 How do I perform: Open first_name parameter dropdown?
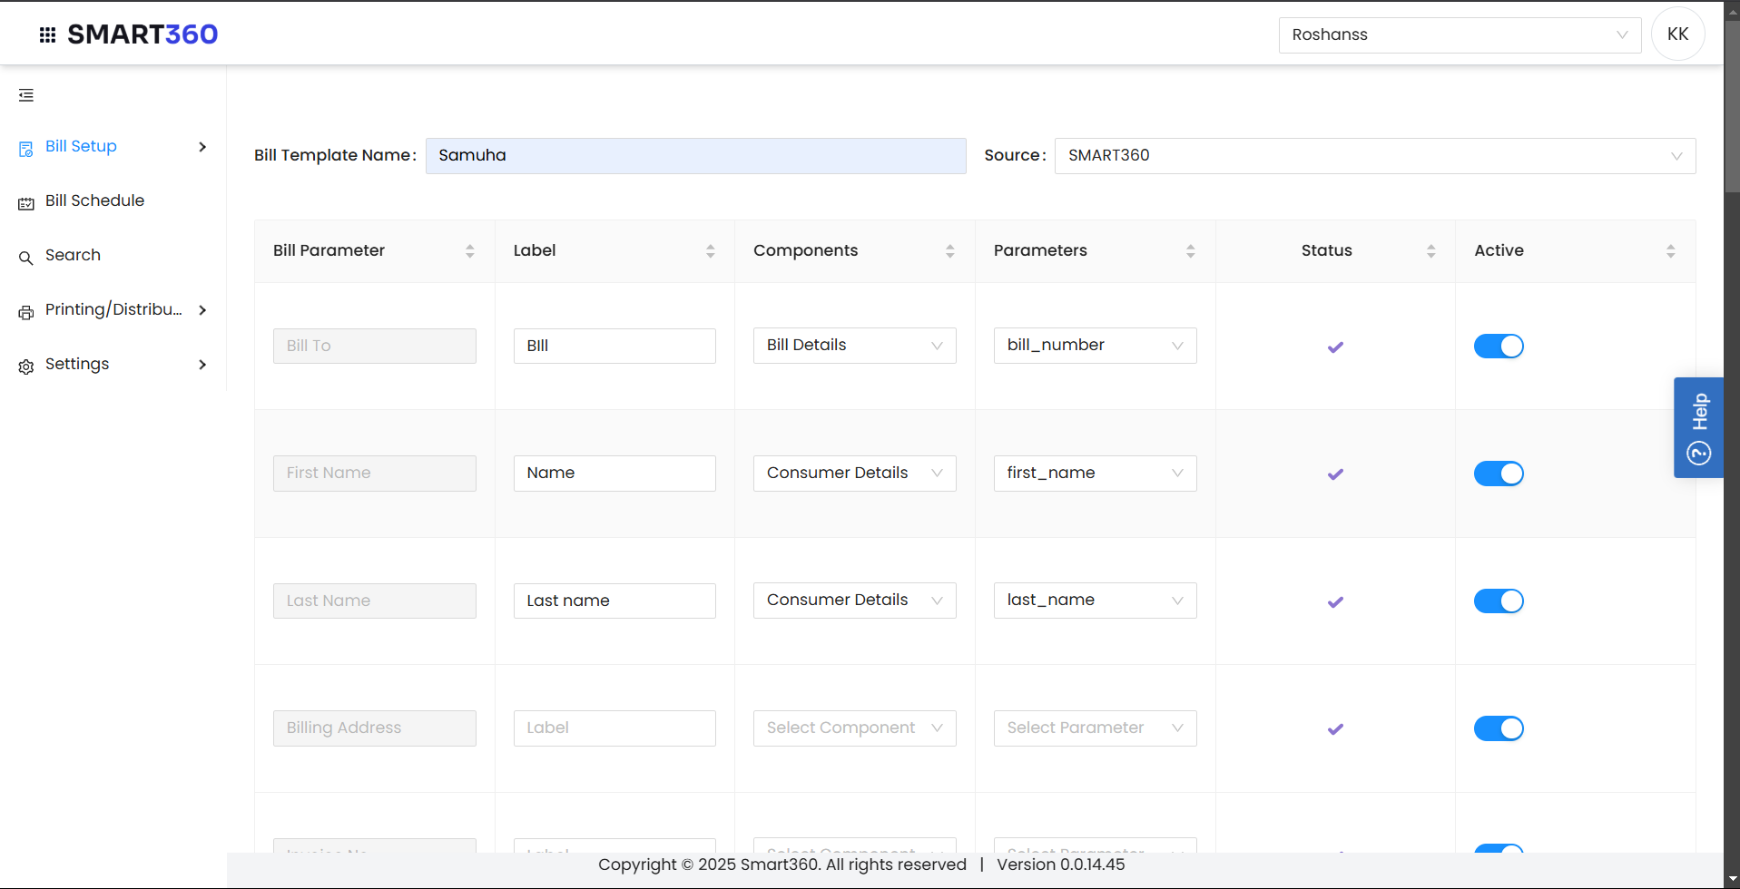pos(1095,474)
